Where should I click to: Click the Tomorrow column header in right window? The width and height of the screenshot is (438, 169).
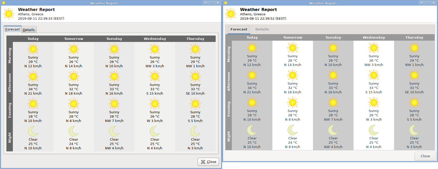[x=292, y=38]
